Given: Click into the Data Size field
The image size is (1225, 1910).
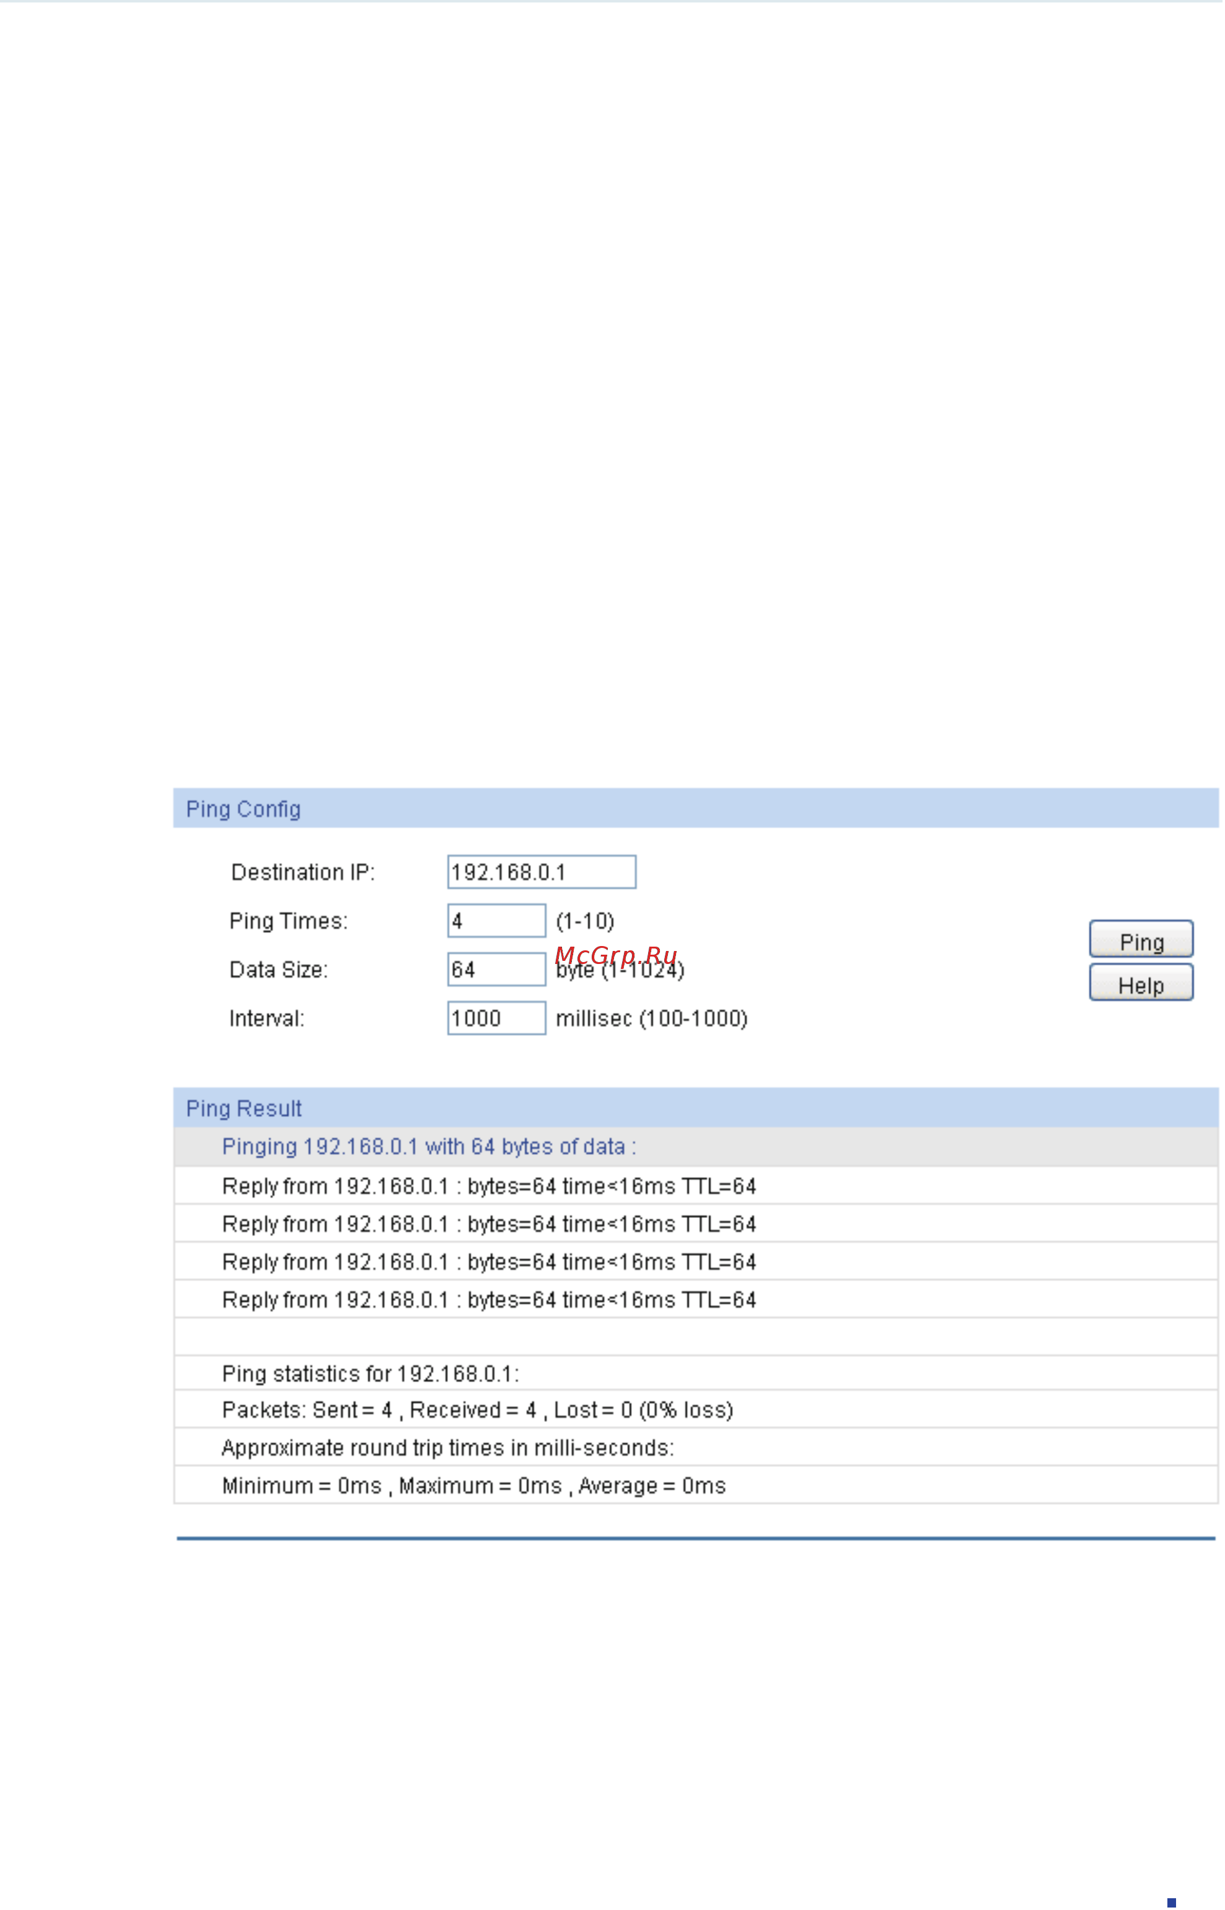Looking at the screenshot, I should [x=496, y=970].
